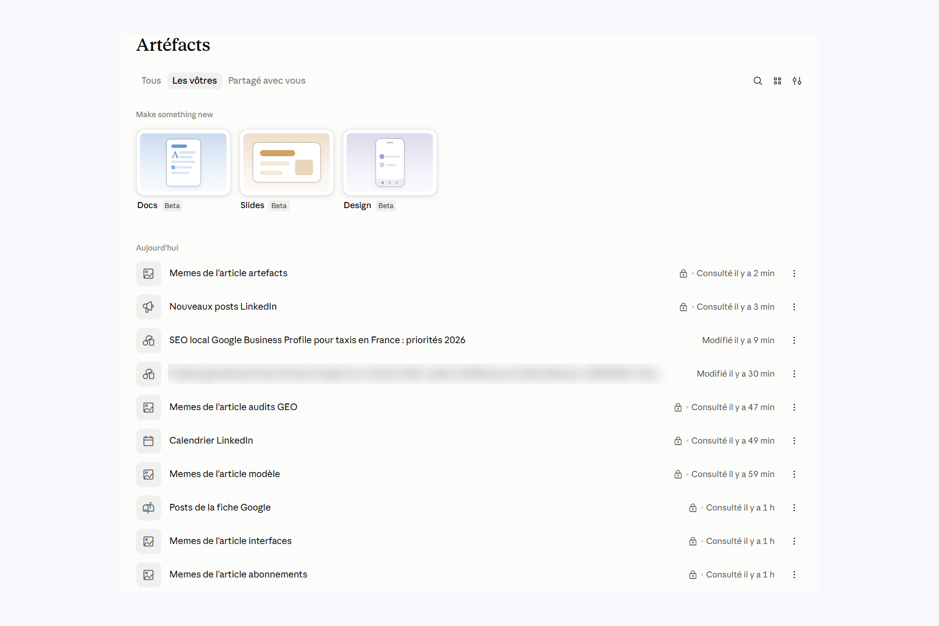The width and height of the screenshot is (939, 626).
Task: Open Memes de l'article modèle
Action: [x=225, y=474]
